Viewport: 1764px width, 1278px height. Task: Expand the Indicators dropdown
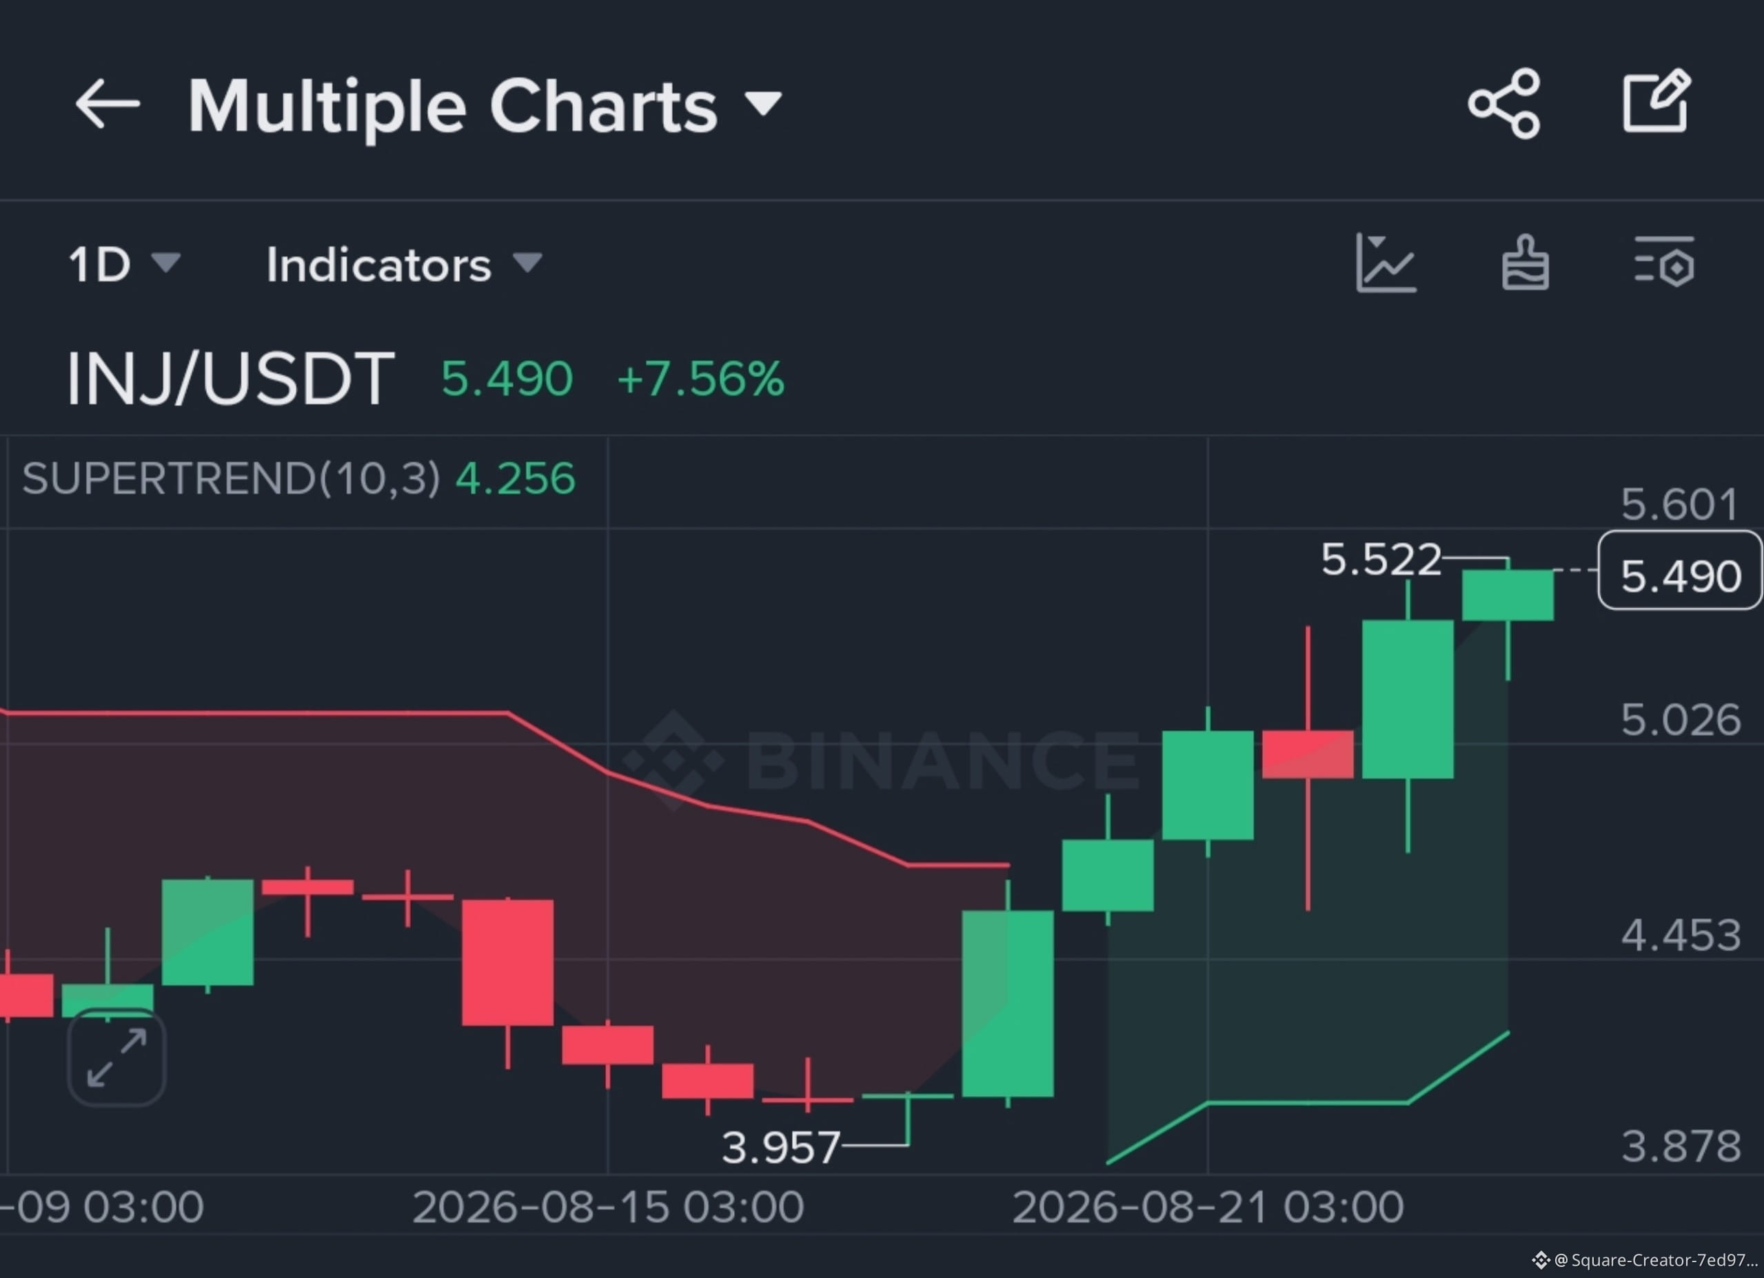coord(405,265)
